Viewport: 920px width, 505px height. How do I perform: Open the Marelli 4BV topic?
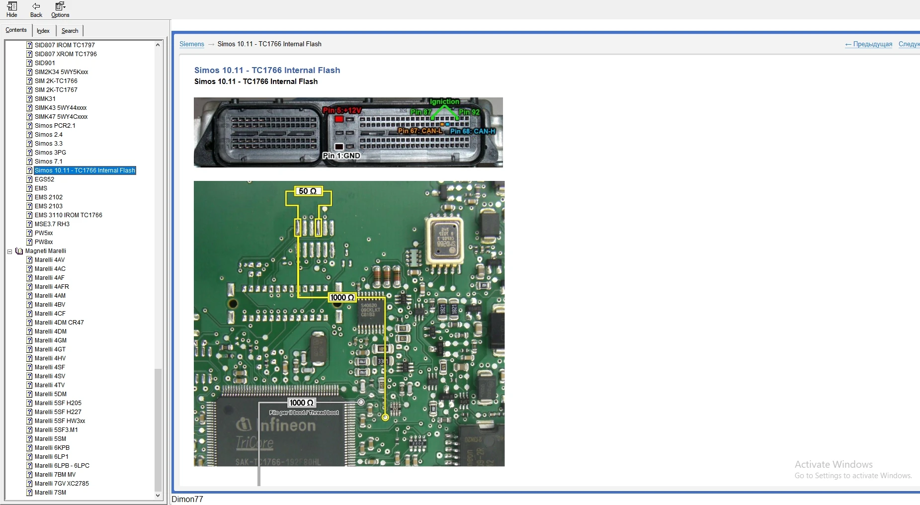click(50, 305)
